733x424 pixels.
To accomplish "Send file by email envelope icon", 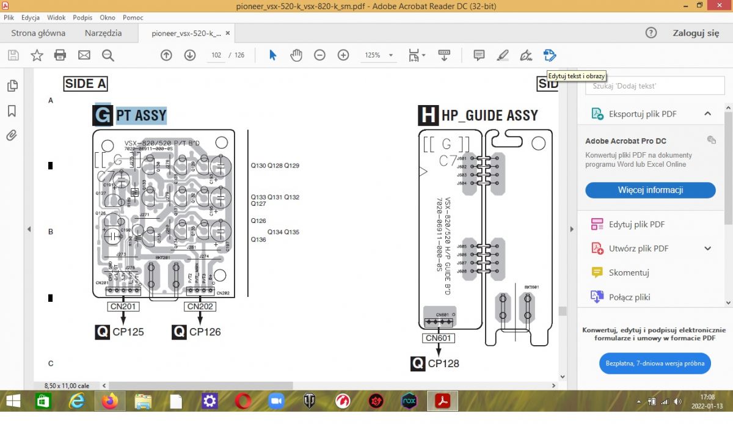I will click(84, 56).
